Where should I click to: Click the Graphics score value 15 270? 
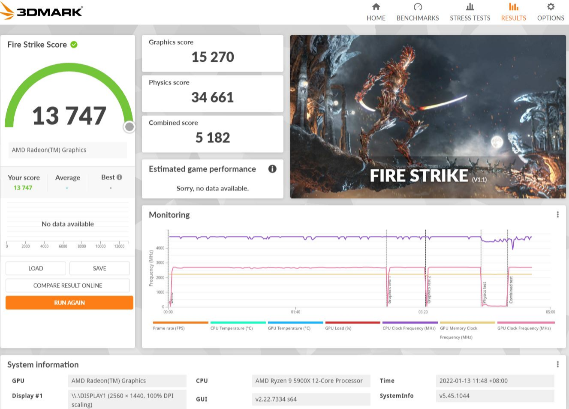pos(213,57)
